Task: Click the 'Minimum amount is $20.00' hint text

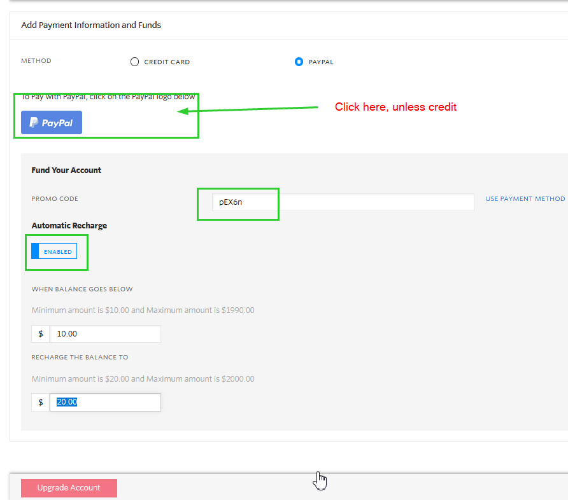Action: click(x=143, y=379)
